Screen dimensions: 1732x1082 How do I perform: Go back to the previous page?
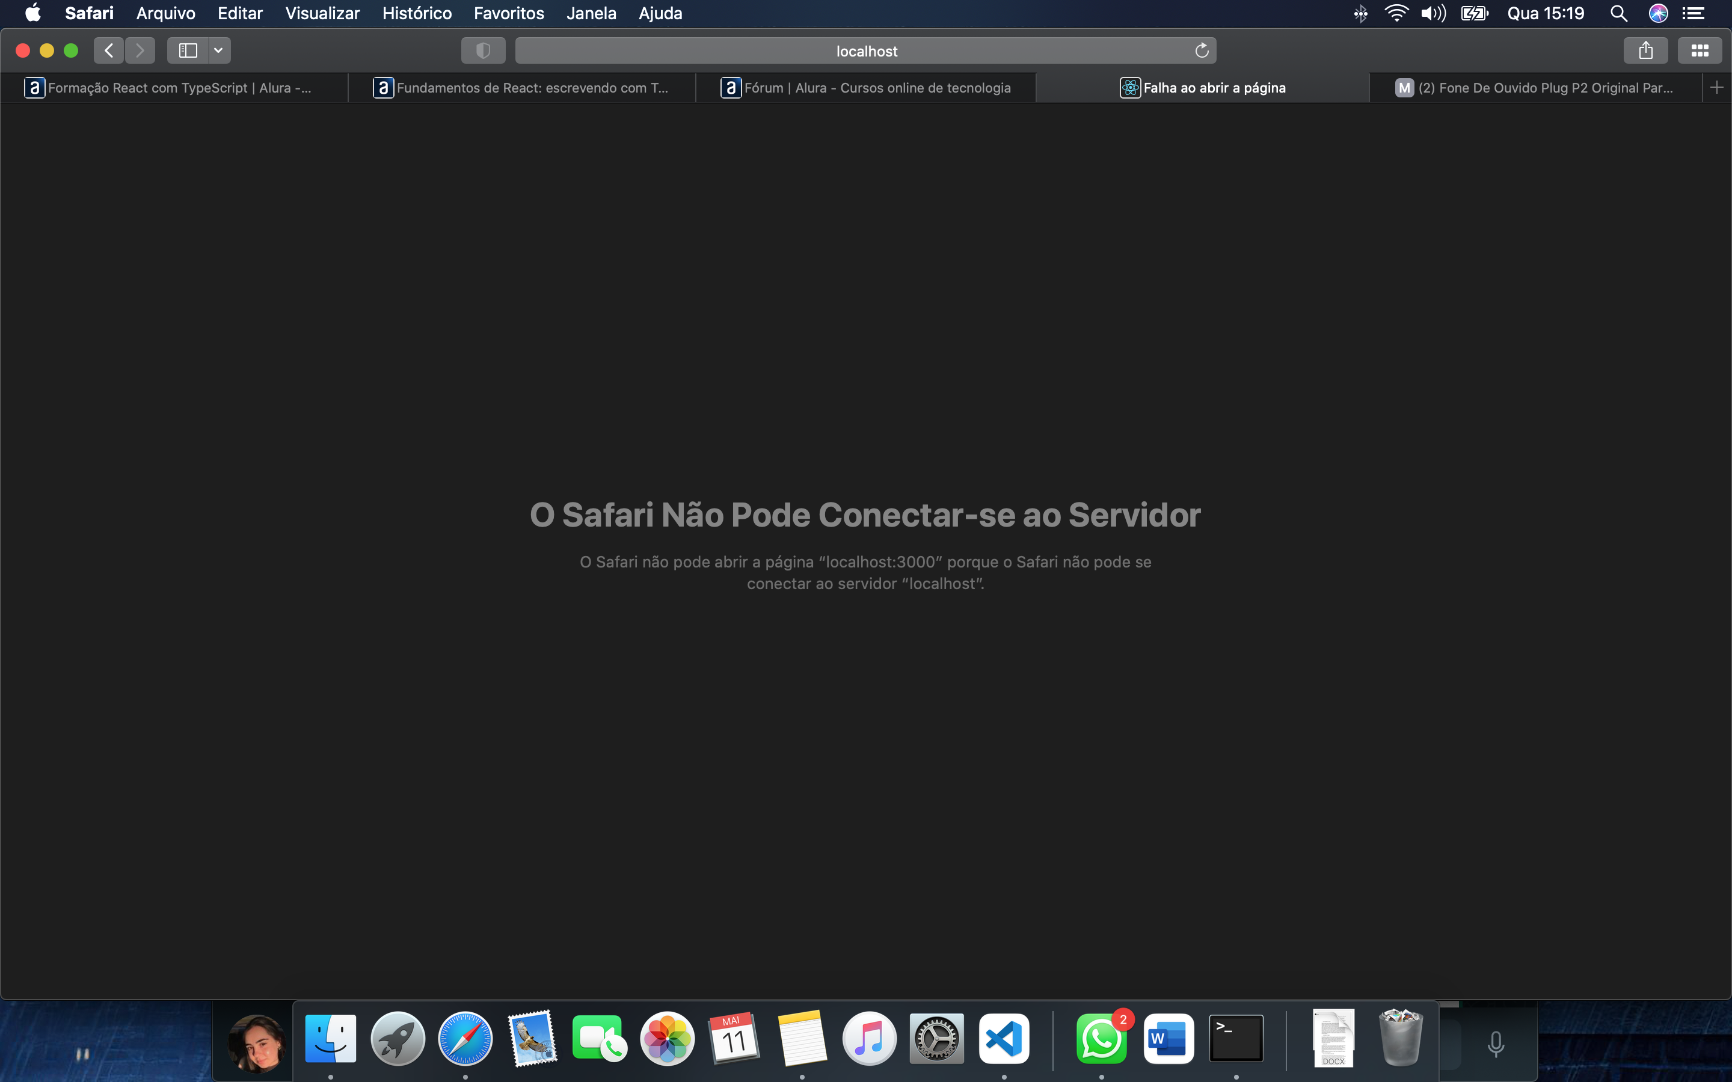(109, 50)
